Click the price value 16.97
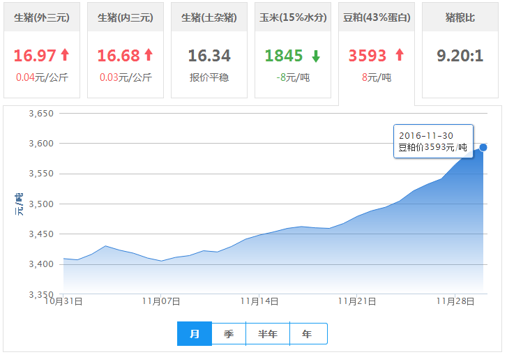The width and height of the screenshot is (507, 357). (x=35, y=56)
